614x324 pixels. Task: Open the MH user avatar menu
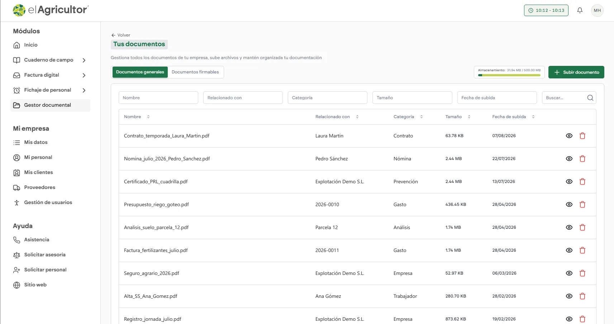pos(597,10)
